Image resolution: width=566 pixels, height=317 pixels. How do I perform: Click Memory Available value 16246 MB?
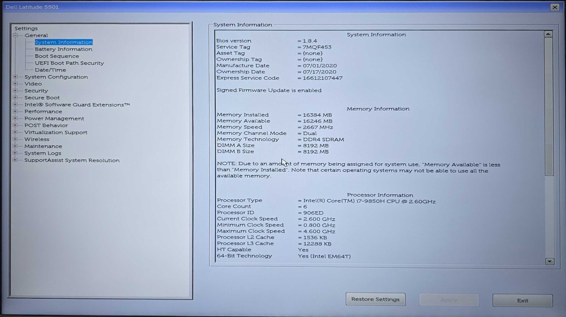coord(318,121)
